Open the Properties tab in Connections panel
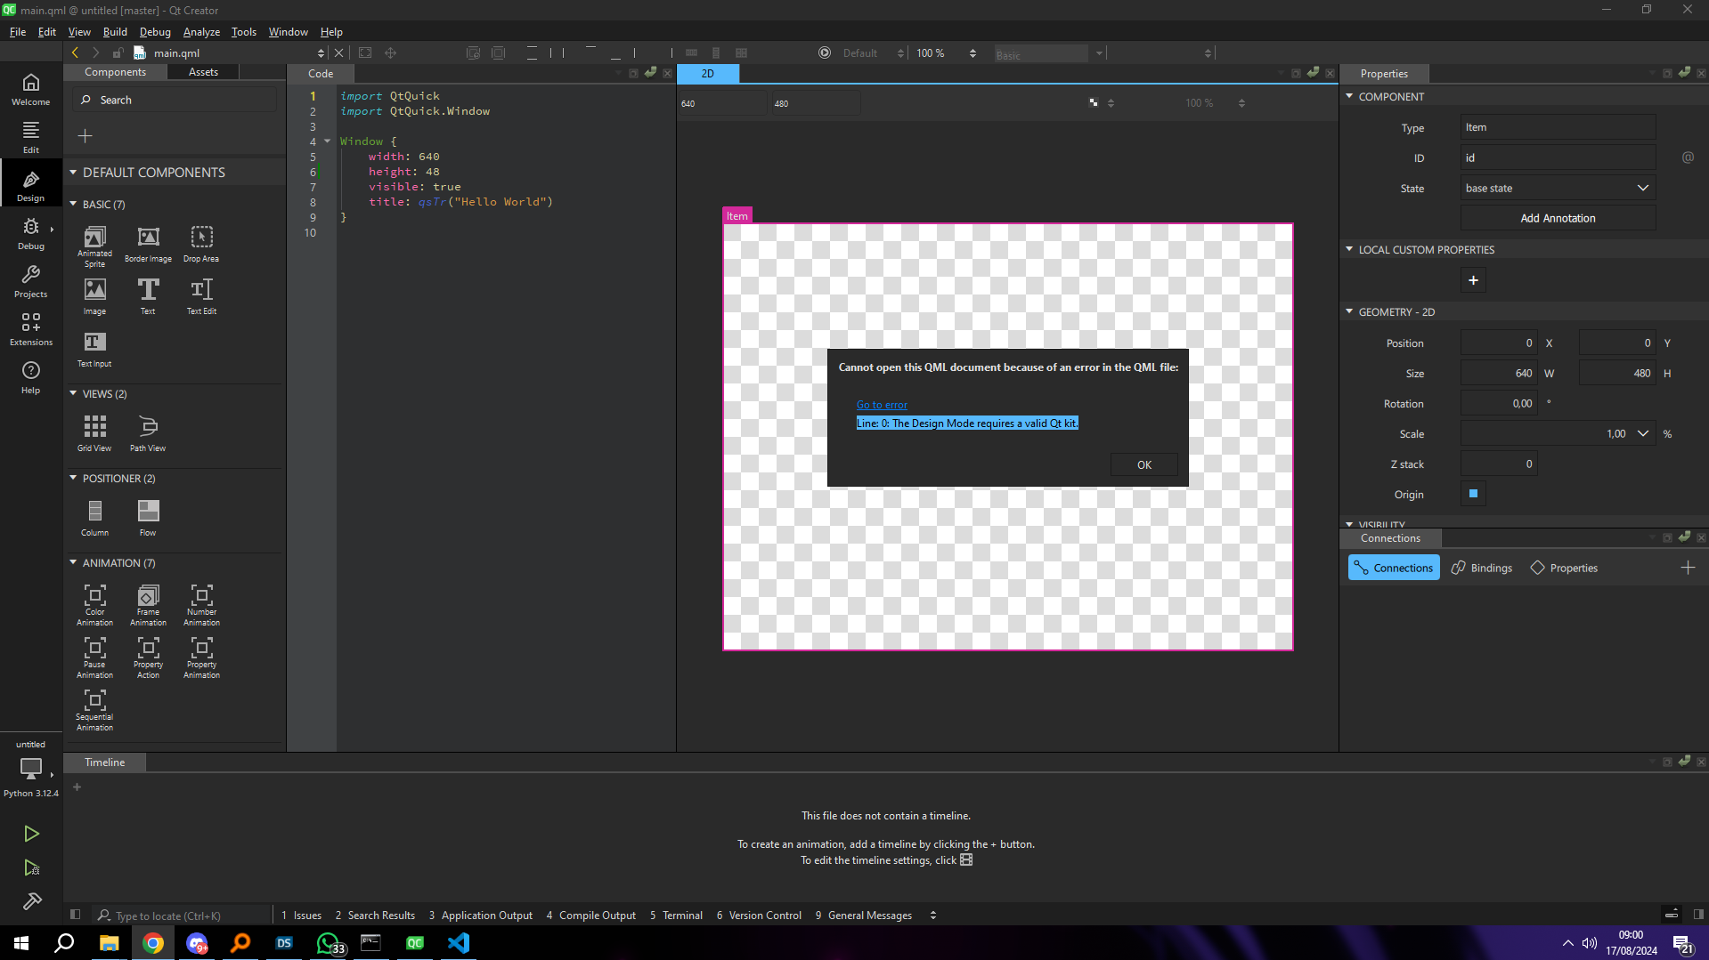This screenshot has width=1709, height=960. [1564, 568]
